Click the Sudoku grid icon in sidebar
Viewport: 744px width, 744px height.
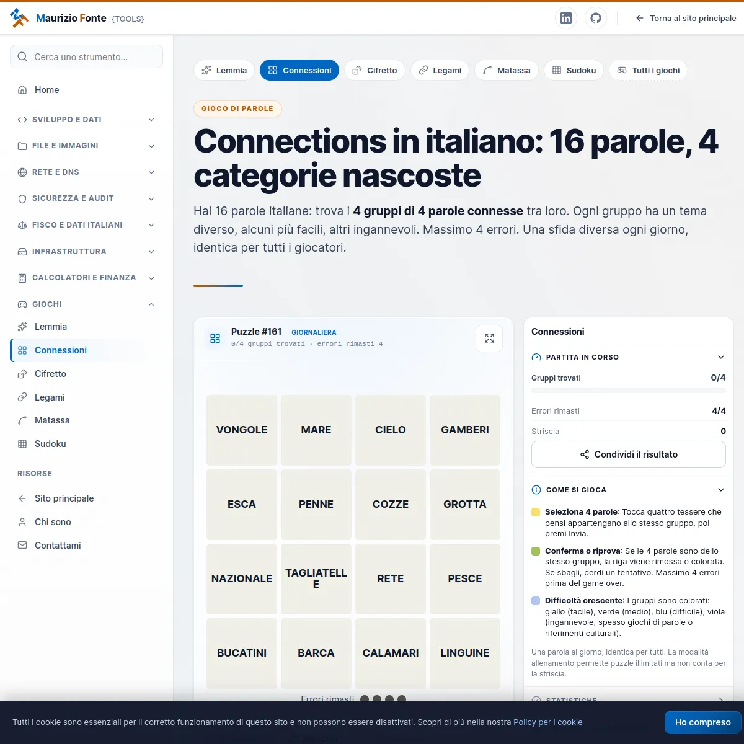(x=22, y=444)
